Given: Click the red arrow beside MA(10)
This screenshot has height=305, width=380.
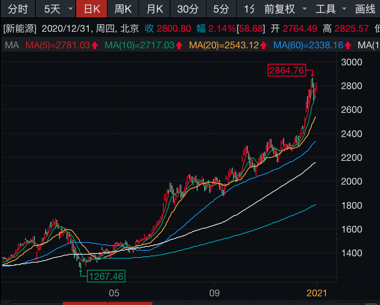Looking at the screenshot, I should coord(179,45).
